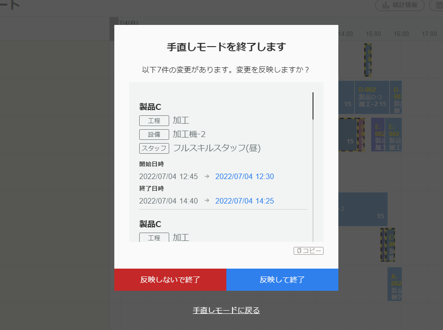Click the old start time 2022/07/04 12:45

point(168,176)
